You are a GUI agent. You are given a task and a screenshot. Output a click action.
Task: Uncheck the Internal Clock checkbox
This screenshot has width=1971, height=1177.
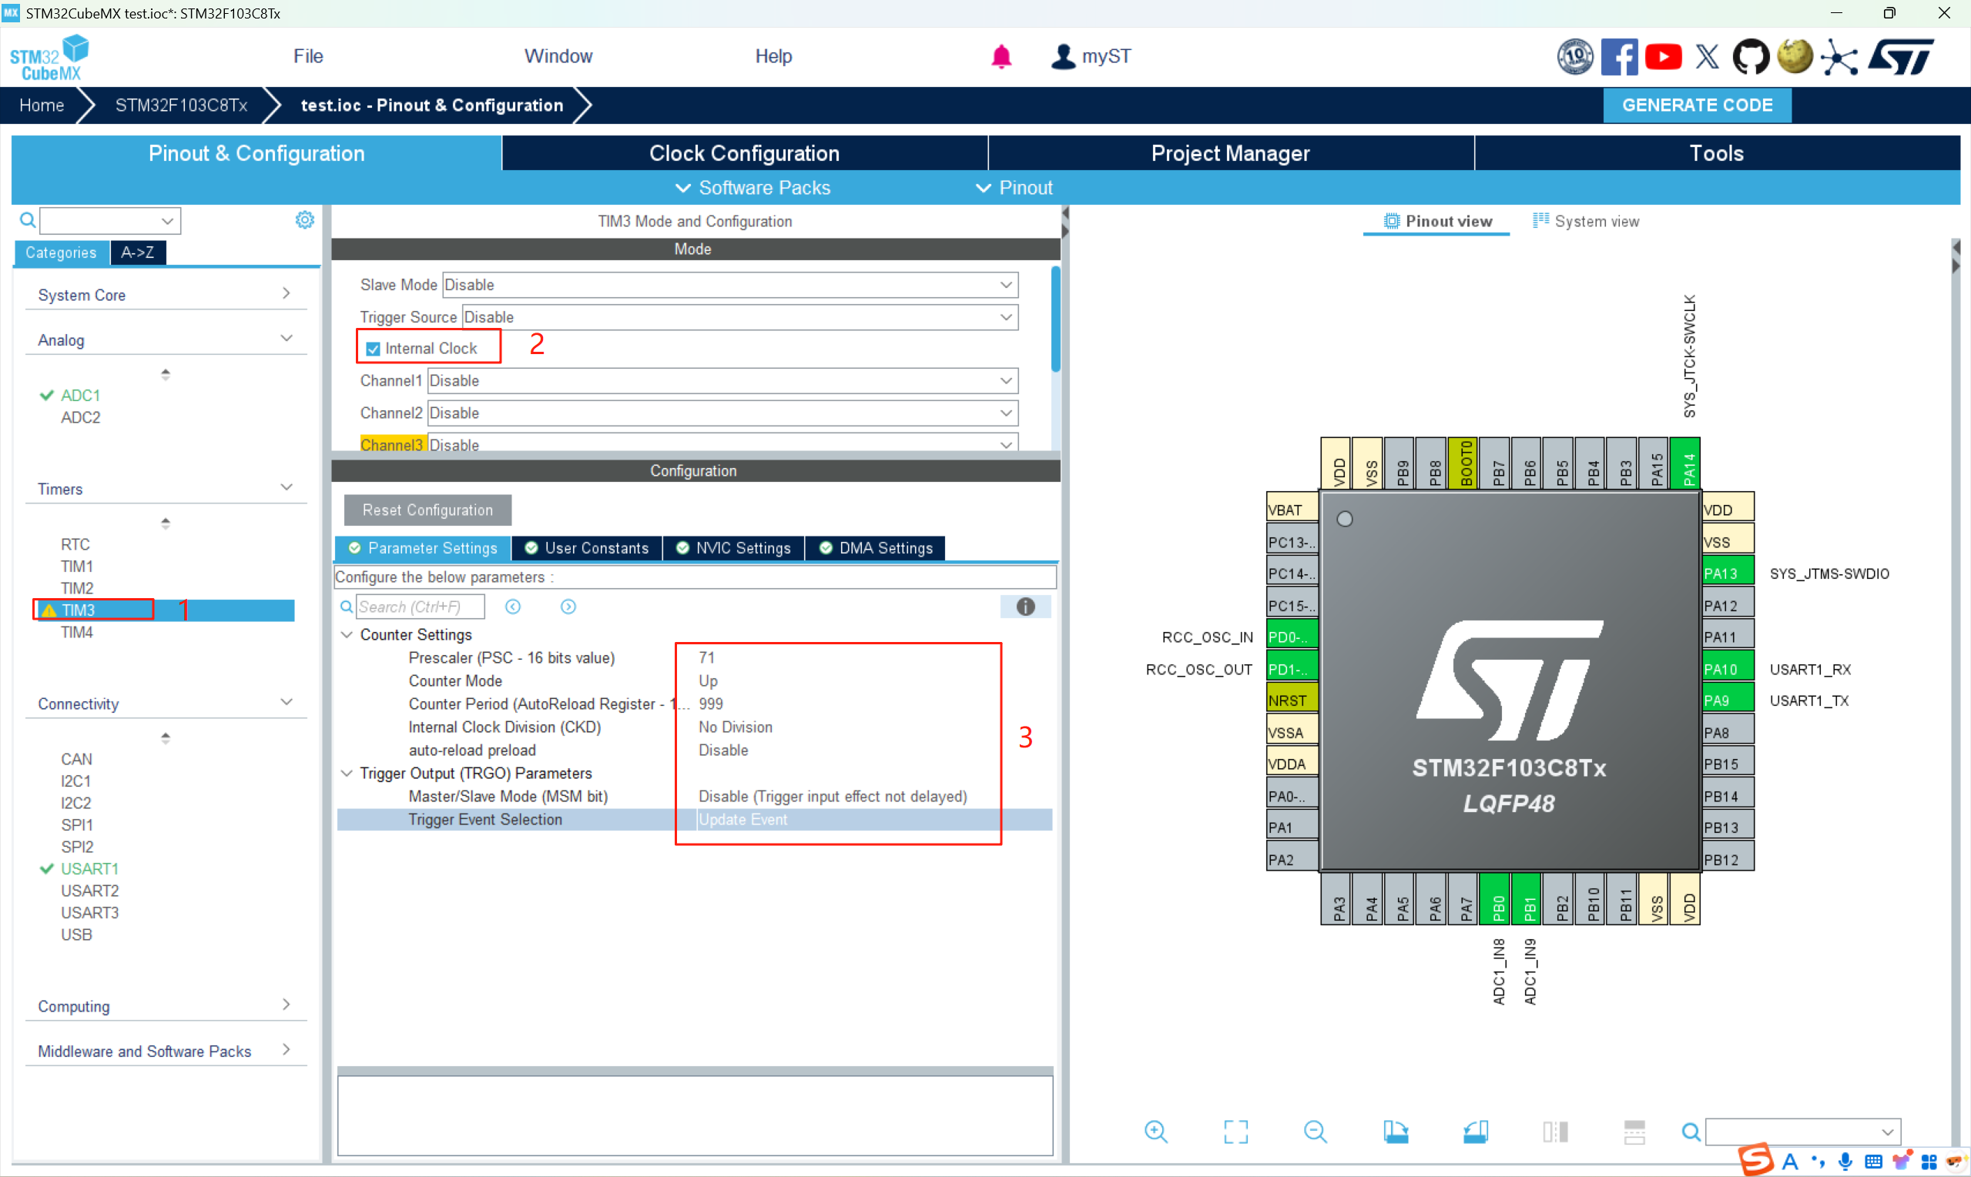(373, 349)
